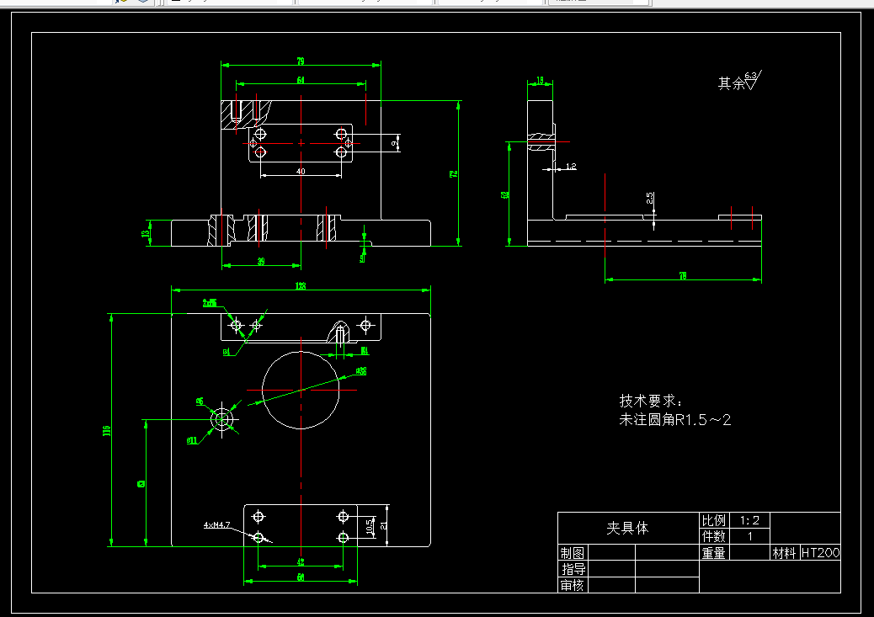Image resolution: width=874 pixels, height=617 pixels.
Task: Select the 6.3 roughness symbol
Action: [x=753, y=80]
